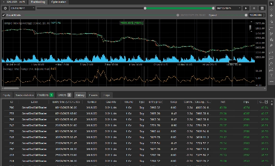The width and height of the screenshot is (275, 166).
Task: Open the Equity tab
Action: 7,95
